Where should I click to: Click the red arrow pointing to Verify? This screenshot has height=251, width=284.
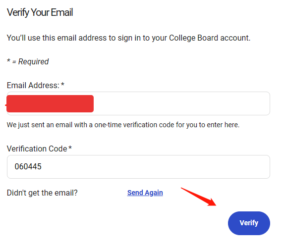[199, 197]
